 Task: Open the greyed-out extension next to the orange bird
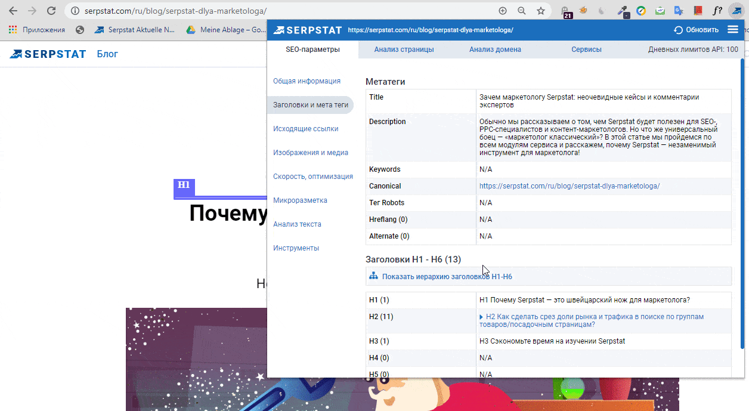pos(602,11)
